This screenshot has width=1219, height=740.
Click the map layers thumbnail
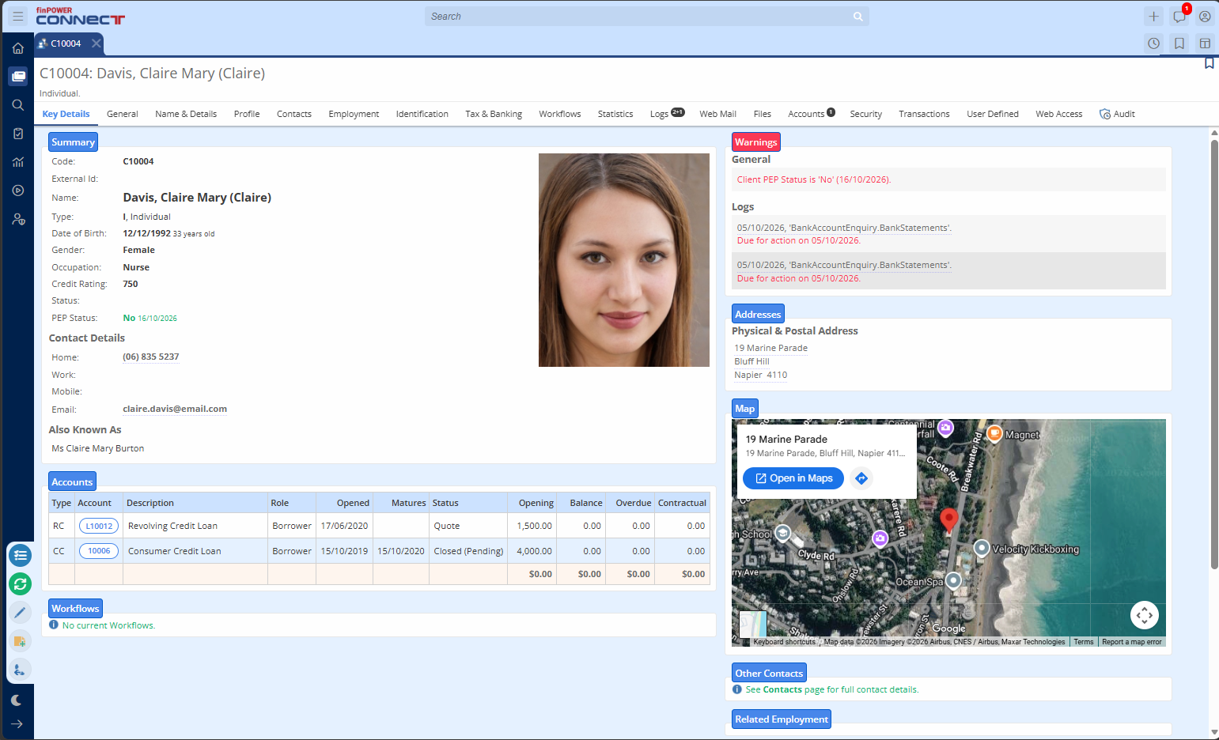pos(753,625)
